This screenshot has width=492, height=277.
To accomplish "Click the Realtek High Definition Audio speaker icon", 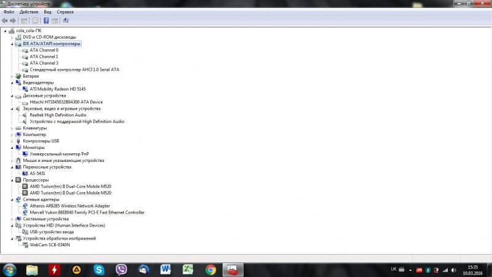I will click(25, 115).
